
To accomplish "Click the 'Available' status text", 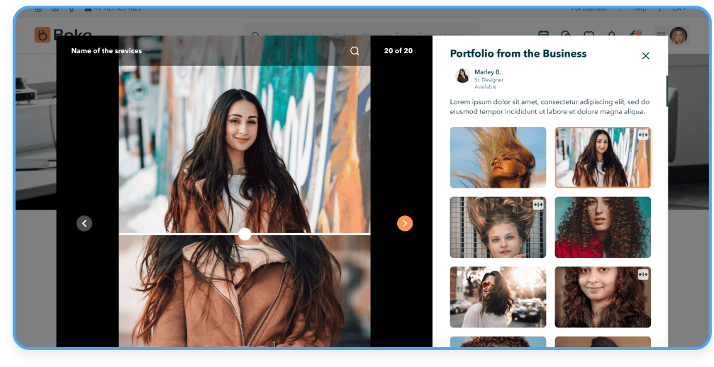I will pyautogui.click(x=486, y=86).
